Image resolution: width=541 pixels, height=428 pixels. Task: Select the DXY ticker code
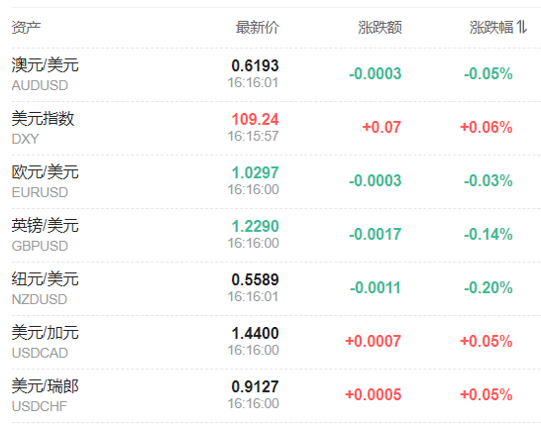click(x=25, y=139)
